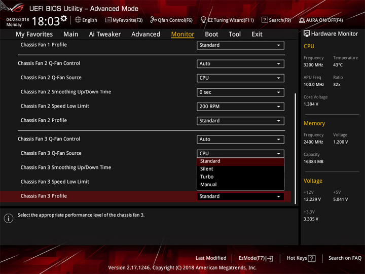Click the info icon beside help text

click(x=9, y=218)
